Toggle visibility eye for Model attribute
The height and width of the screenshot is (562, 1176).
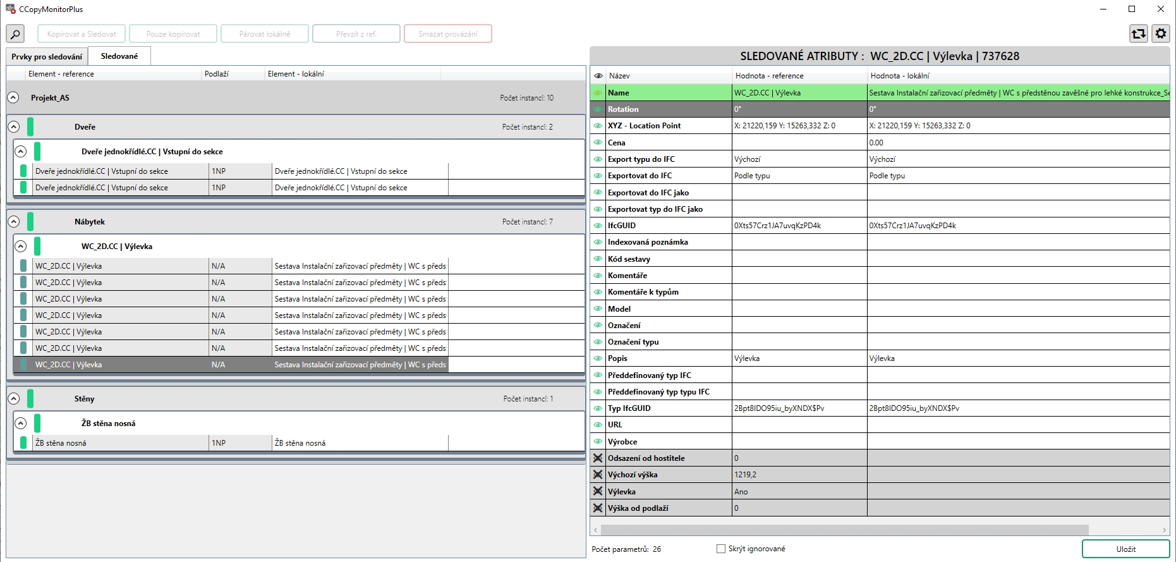(598, 308)
